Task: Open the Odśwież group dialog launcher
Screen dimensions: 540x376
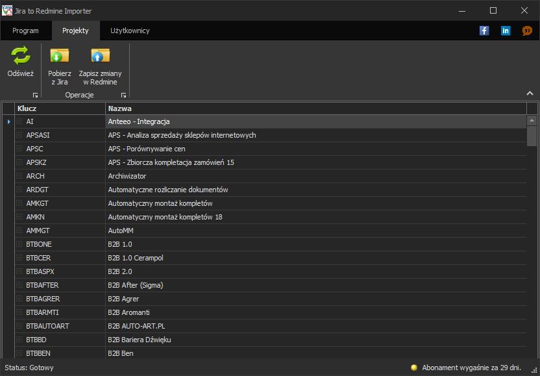Action: (x=35, y=95)
